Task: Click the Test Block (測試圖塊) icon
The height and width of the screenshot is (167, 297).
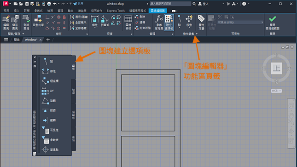Action: click(x=26, y=23)
